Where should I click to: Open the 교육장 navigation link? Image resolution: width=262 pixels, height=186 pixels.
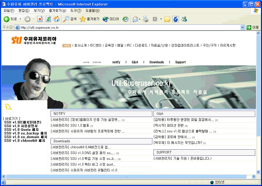coord(109,45)
